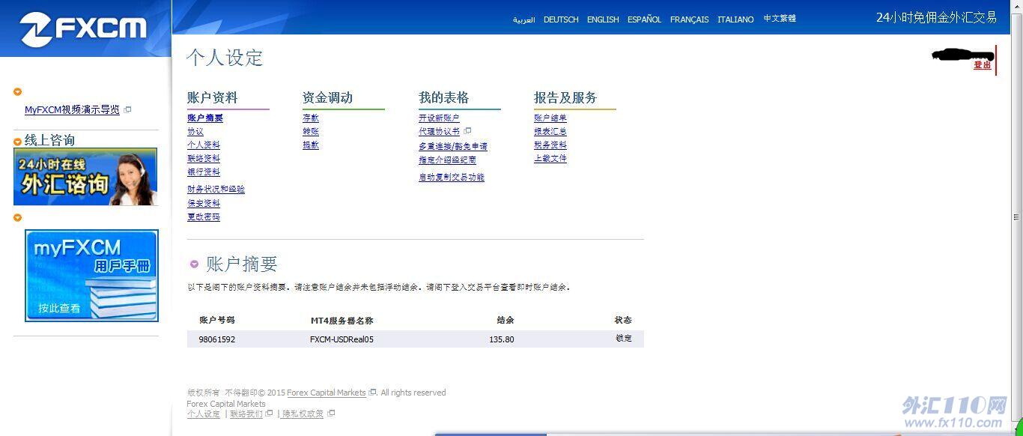The width and height of the screenshot is (1023, 436).
Task: Open the footer 隐私权政策 link
Action: click(x=303, y=414)
